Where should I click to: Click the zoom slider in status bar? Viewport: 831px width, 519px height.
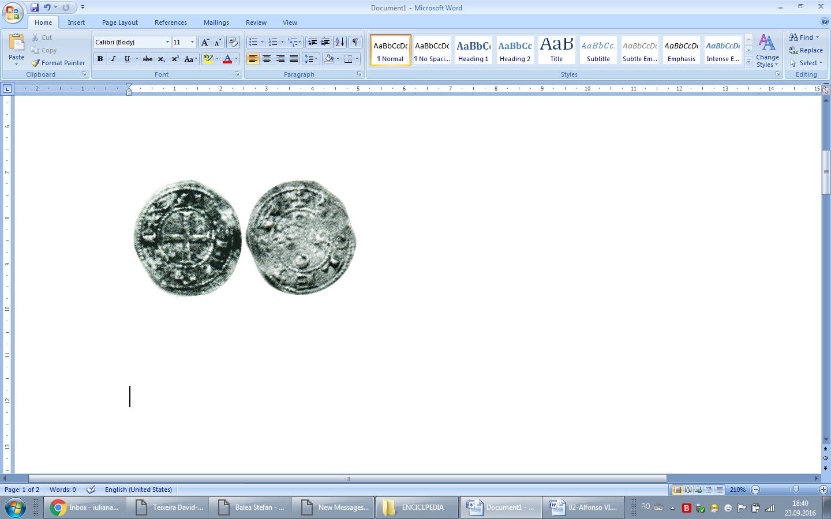796,490
